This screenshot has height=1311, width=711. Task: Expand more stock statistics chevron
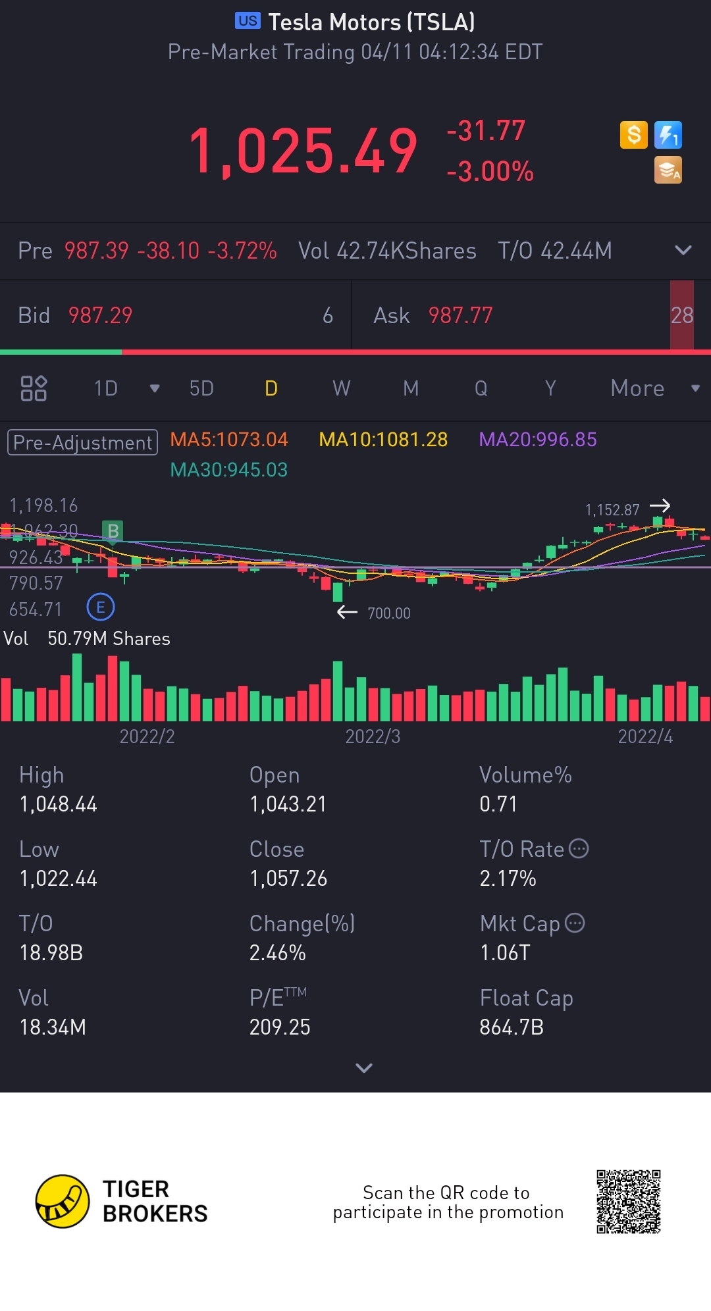[364, 1067]
